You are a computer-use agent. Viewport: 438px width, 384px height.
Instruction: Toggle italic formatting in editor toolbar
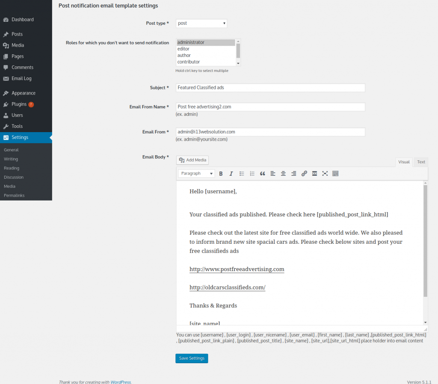coord(231,174)
